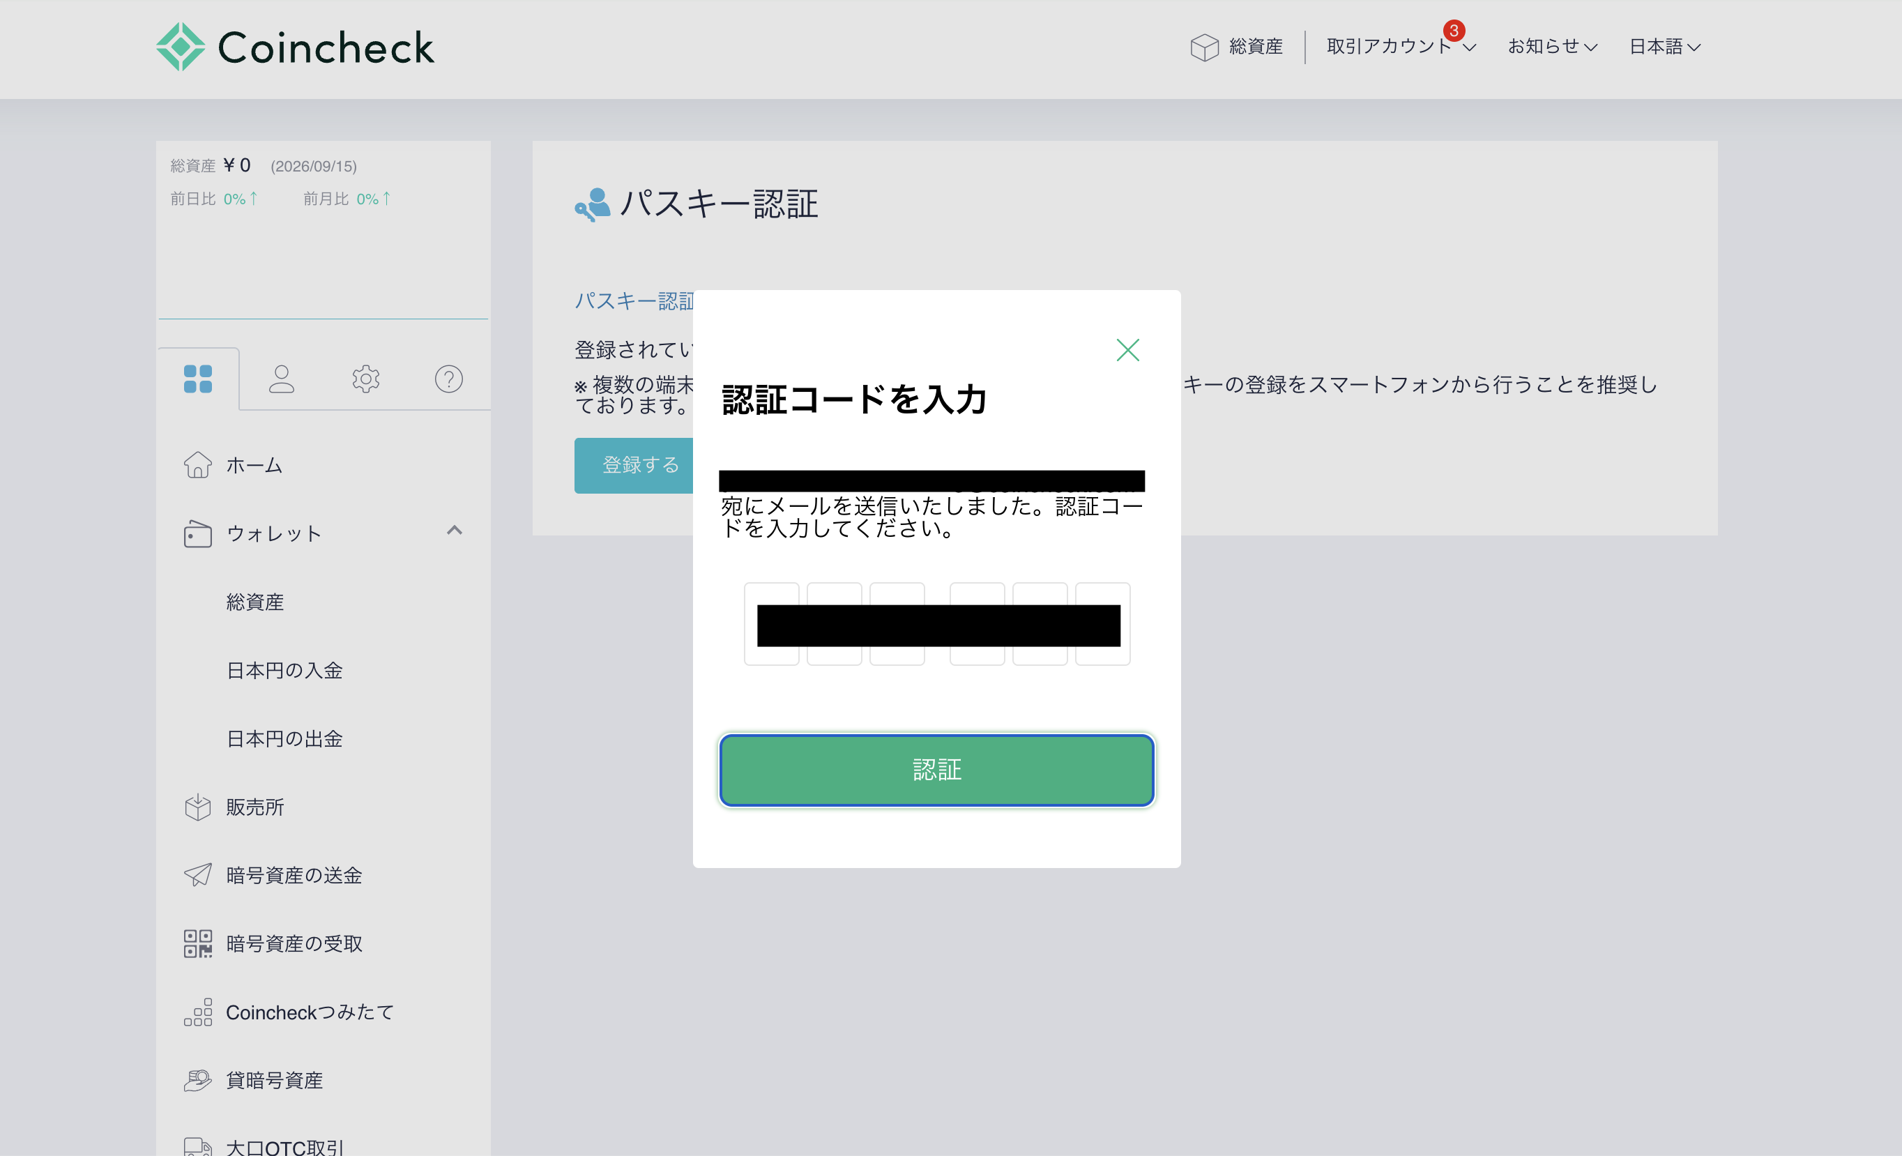The image size is (1902, 1156).
Task: Switch to the user profile tab icon
Action: pyautogui.click(x=281, y=379)
